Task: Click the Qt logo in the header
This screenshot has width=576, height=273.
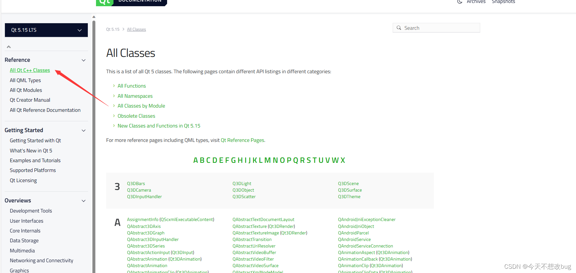Action: [105, 3]
